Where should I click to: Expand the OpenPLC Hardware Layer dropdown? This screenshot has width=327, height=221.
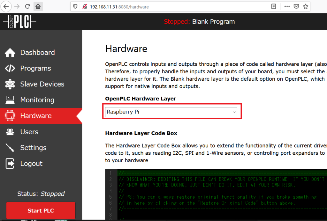point(171,112)
